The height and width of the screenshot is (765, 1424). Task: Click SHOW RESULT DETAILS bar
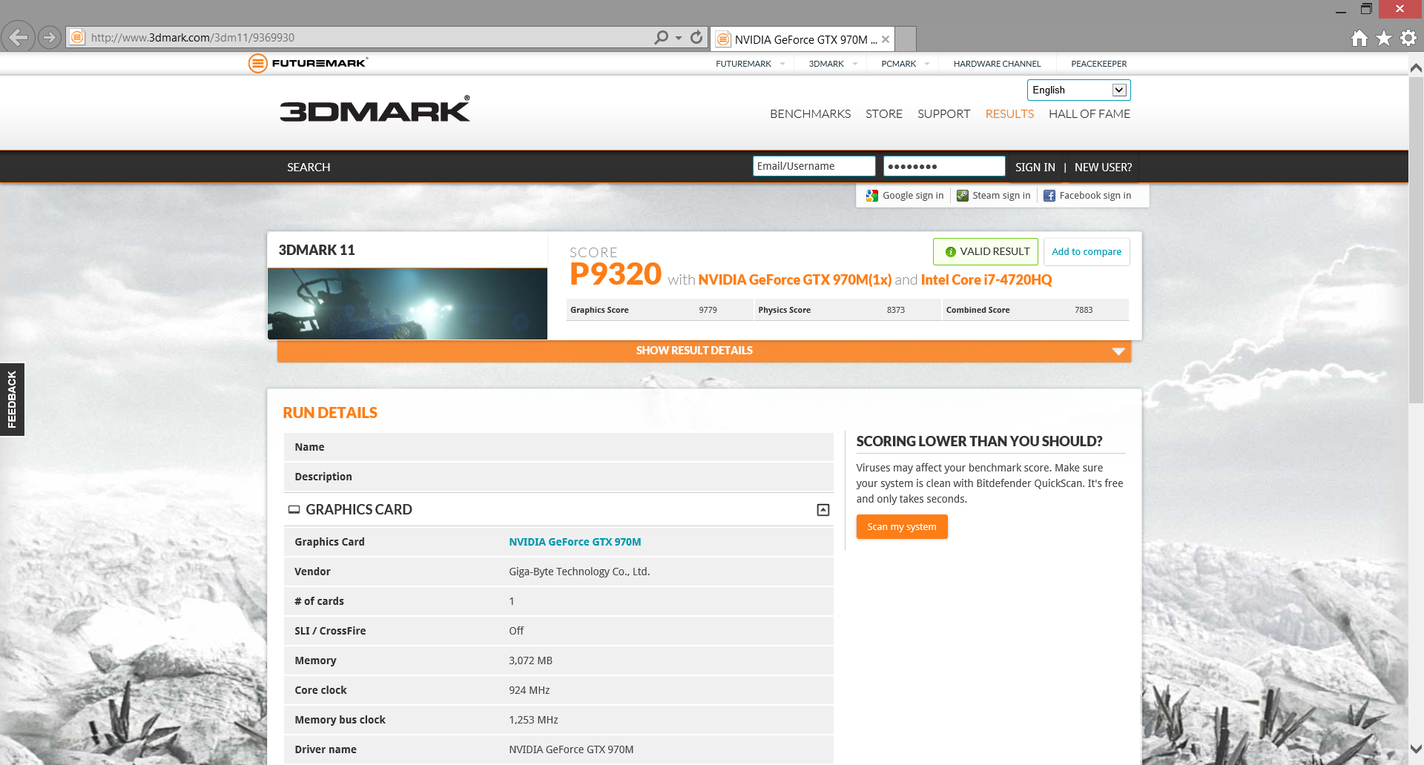[704, 351]
